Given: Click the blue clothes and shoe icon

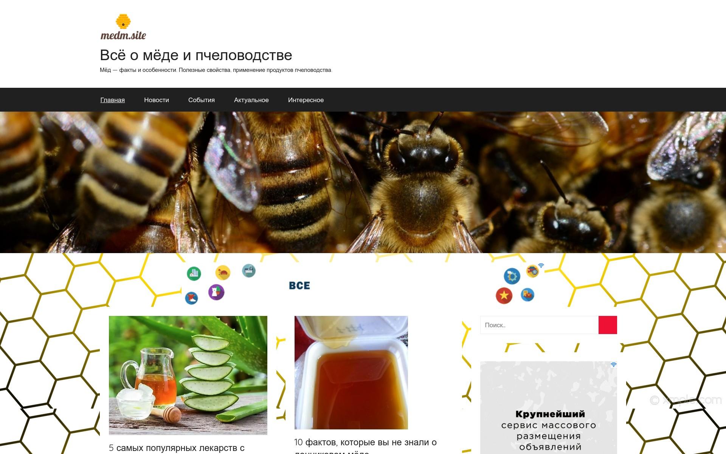Looking at the screenshot, I should [x=192, y=298].
